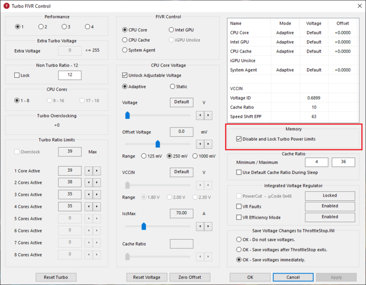Confirm with the OK button

tap(250, 277)
